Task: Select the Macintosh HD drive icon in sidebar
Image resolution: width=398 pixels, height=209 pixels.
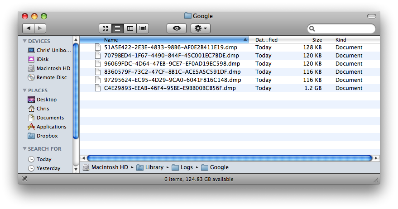Action: (x=31, y=68)
